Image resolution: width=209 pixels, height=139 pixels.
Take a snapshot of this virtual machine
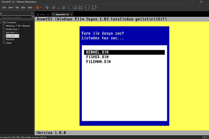(54, 8)
